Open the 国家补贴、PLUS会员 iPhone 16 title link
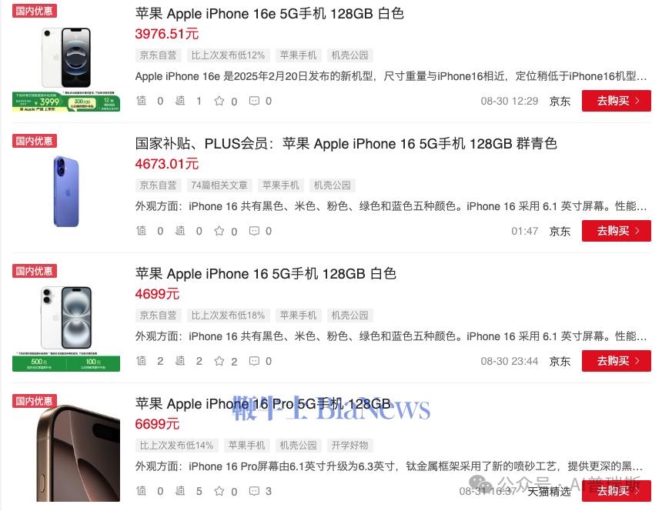 click(346, 143)
